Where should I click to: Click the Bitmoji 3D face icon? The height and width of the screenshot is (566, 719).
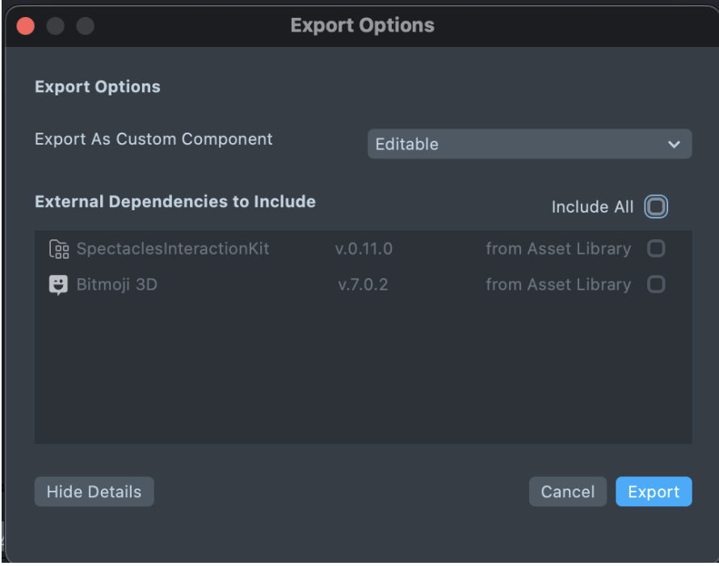tap(59, 285)
